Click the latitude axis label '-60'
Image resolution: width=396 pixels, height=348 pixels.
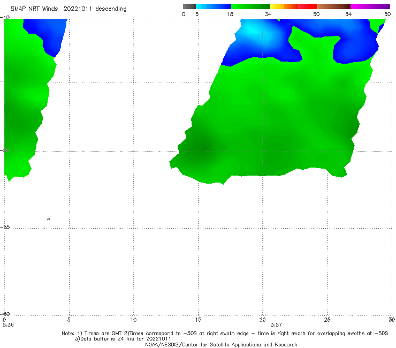(5, 314)
